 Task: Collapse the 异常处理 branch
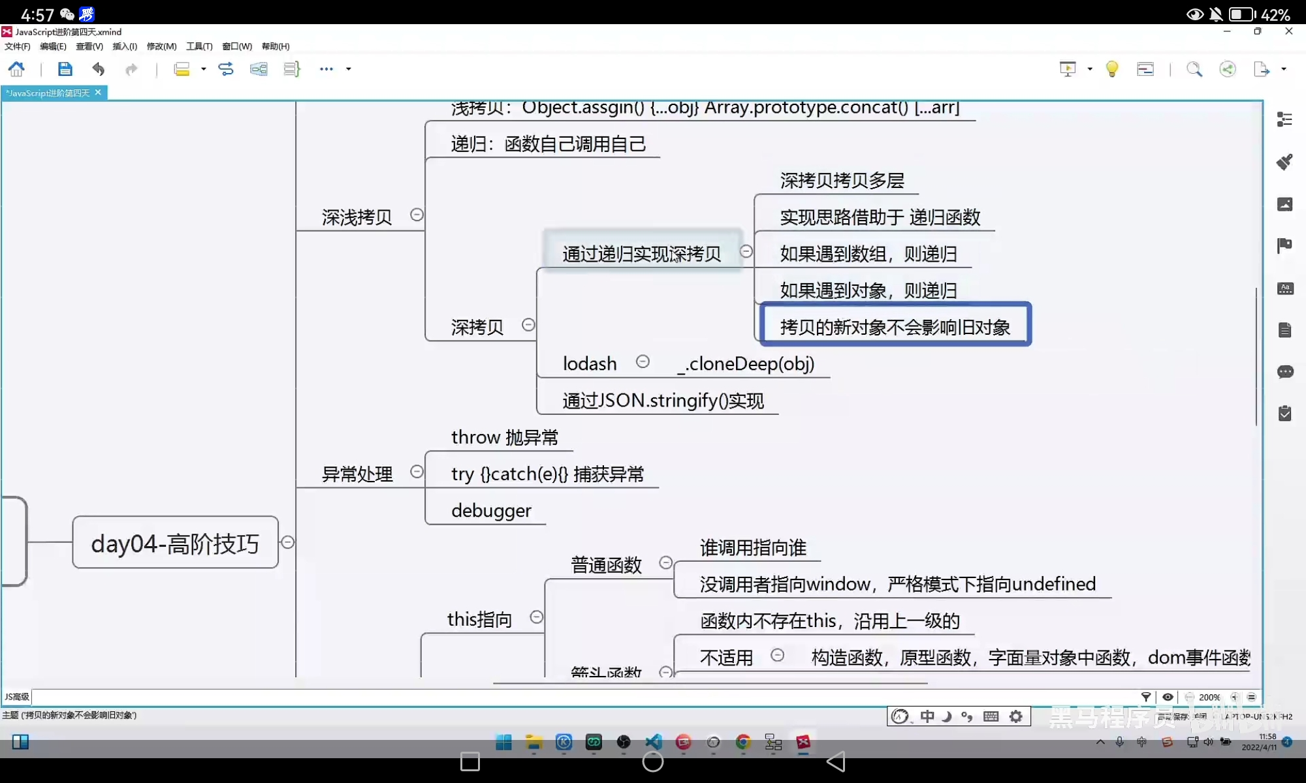point(417,472)
